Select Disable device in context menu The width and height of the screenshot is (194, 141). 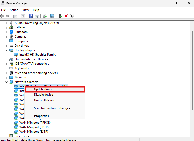(x=43, y=95)
